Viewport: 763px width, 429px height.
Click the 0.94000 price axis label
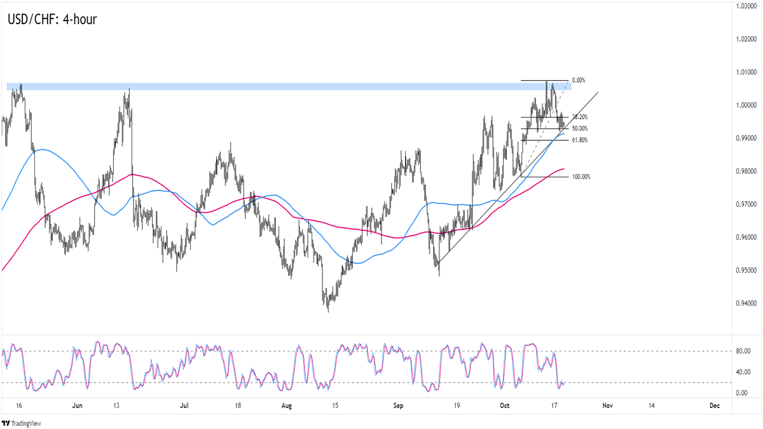click(x=745, y=303)
